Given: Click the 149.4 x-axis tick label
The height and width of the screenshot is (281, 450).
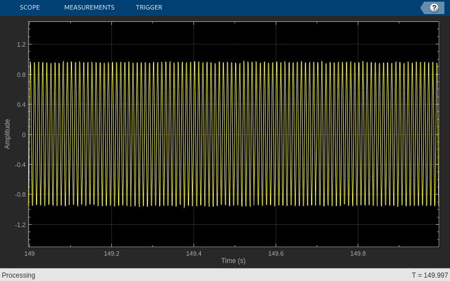Looking at the screenshot, I should pos(193,253).
